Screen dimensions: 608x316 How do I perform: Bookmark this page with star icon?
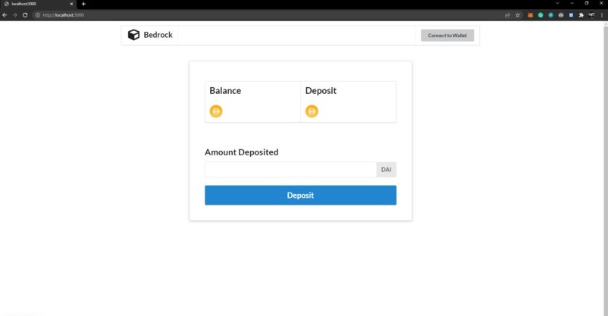click(518, 15)
